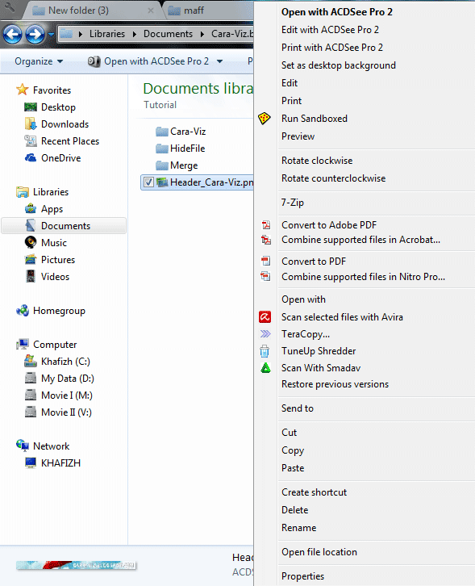Click the wrench icon at top left

tap(10, 7)
